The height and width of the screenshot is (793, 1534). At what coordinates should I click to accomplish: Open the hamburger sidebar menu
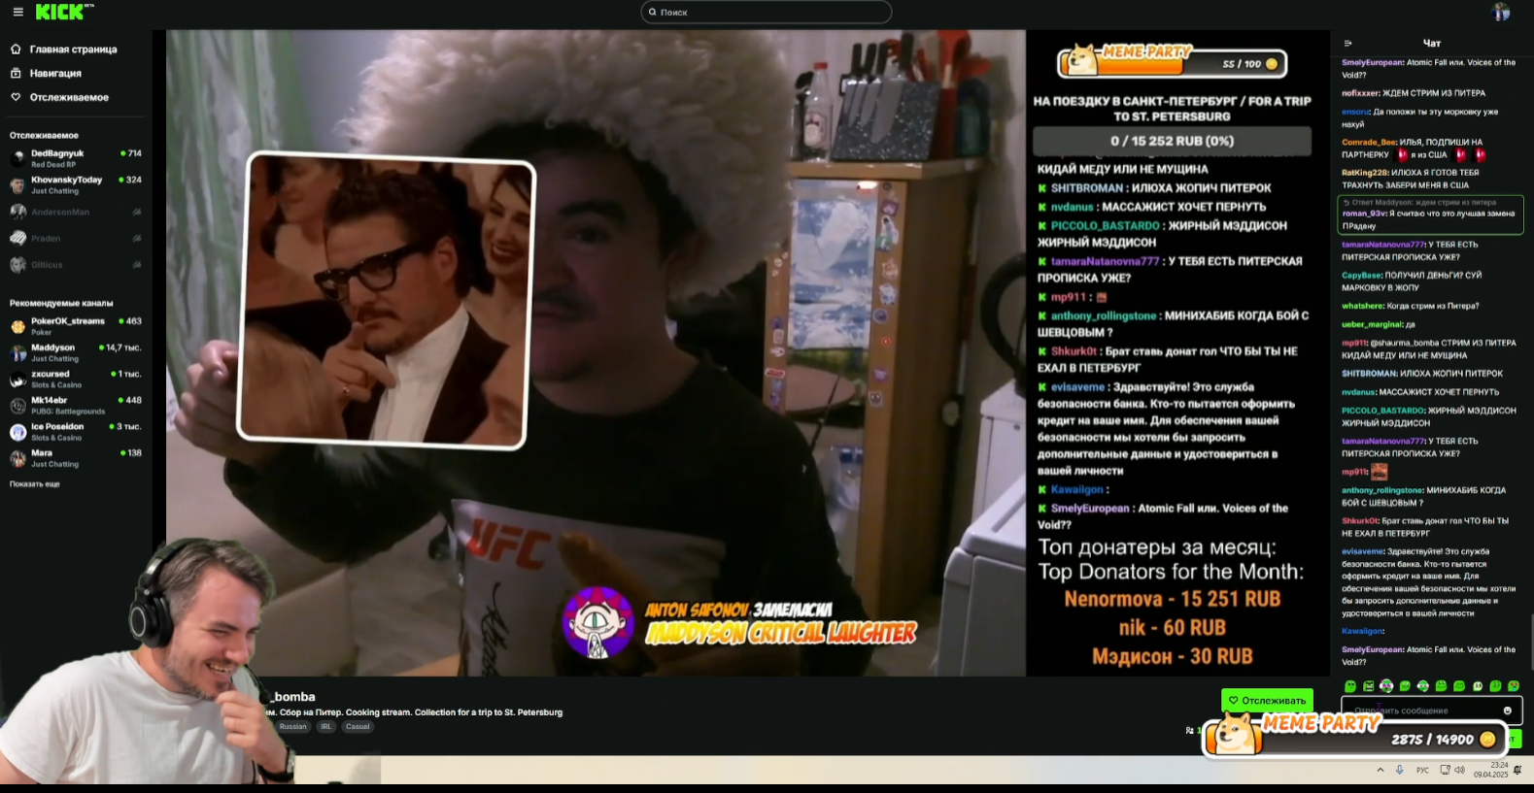pyautogui.click(x=17, y=12)
